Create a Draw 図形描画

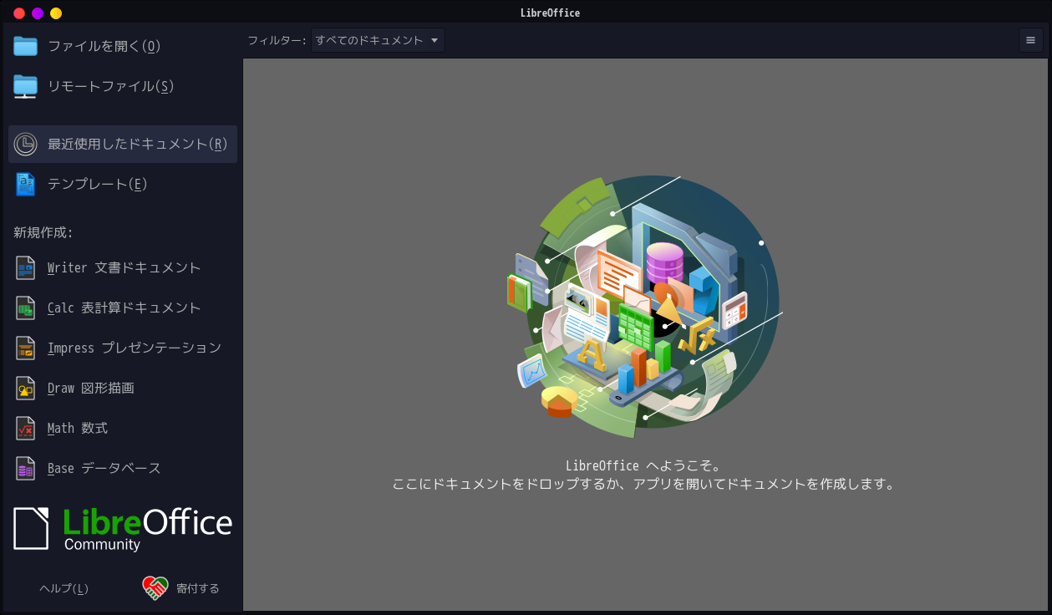click(123, 388)
